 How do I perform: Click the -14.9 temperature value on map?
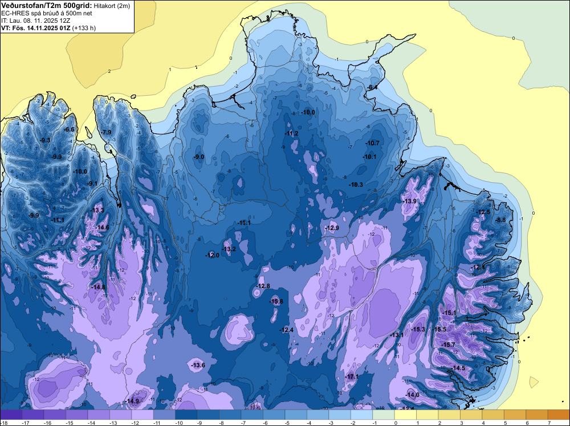pyautogui.click(x=133, y=402)
